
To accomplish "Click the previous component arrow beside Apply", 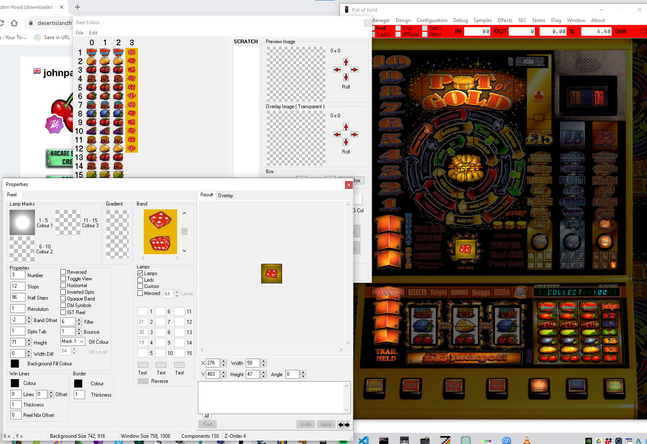I will pyautogui.click(x=340, y=424).
